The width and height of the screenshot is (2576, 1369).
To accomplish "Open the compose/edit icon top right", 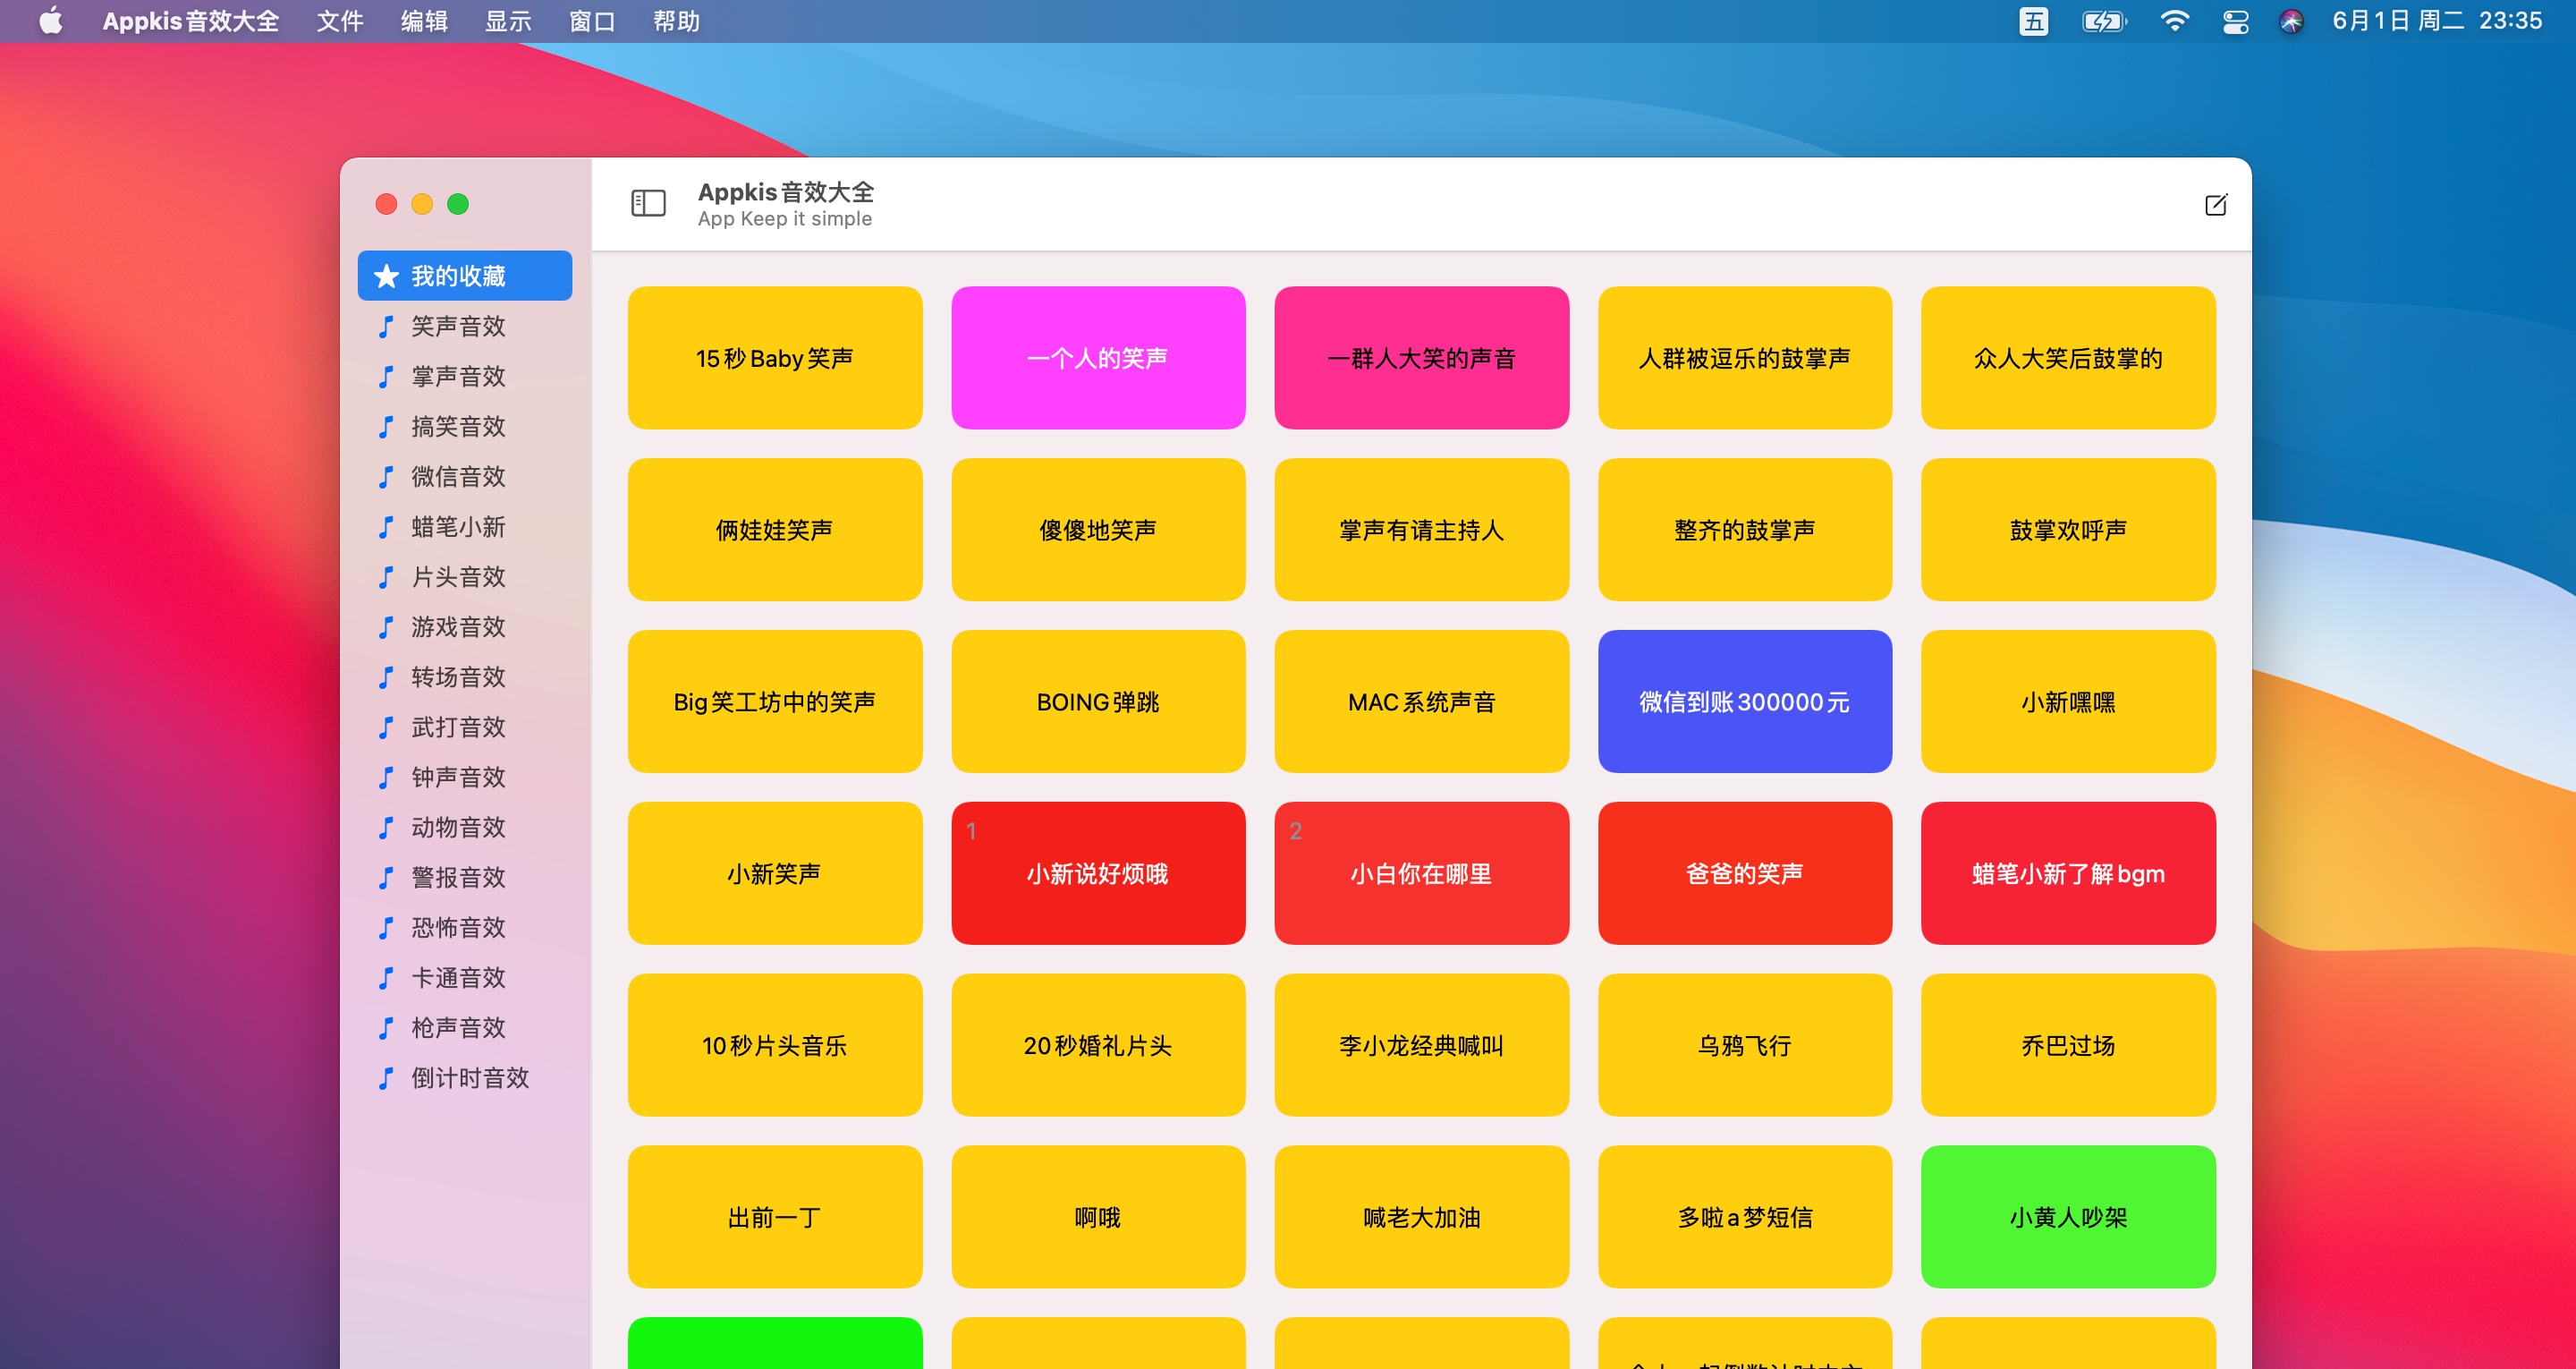I will [2217, 204].
